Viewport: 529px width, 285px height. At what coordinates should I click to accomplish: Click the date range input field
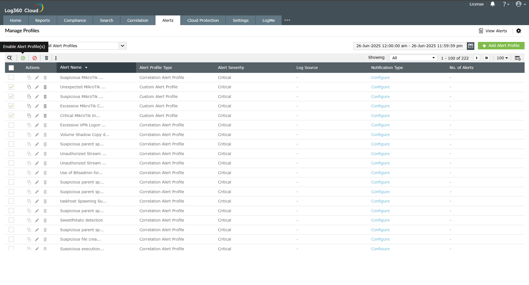pyautogui.click(x=410, y=46)
